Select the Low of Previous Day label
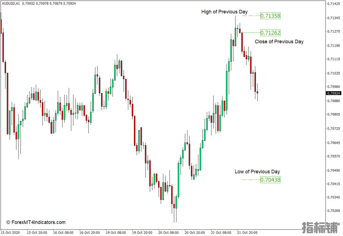This screenshot has height=236, width=343. click(257, 172)
